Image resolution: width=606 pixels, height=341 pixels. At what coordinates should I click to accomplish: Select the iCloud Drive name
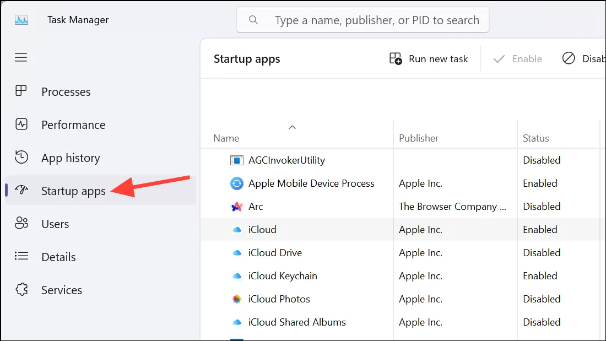(x=275, y=253)
